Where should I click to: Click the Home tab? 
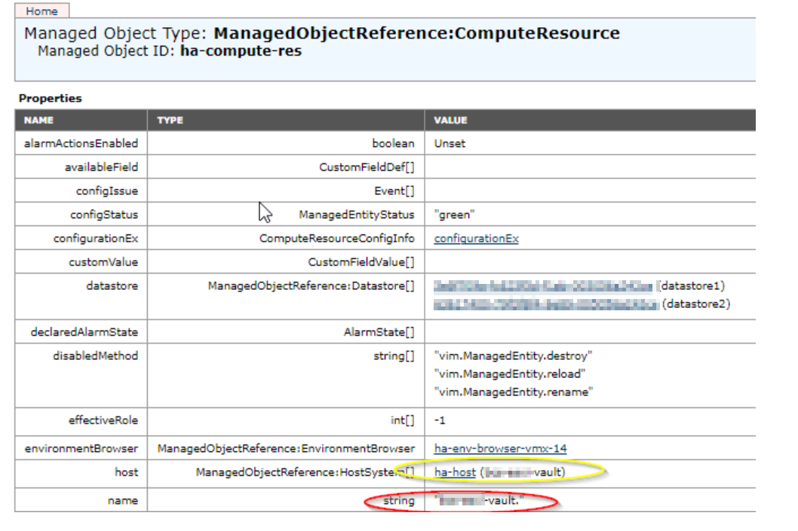[41, 11]
